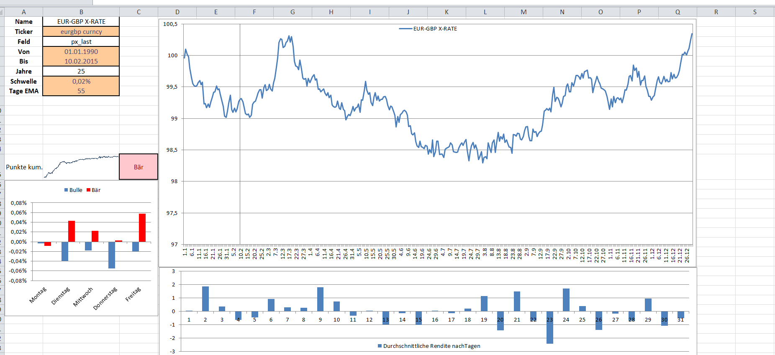Select column header R
The width and height of the screenshot is (775, 355).
716,12
